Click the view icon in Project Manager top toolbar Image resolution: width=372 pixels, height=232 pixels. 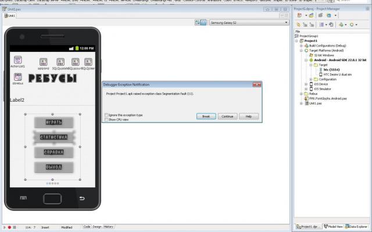(x=329, y=16)
